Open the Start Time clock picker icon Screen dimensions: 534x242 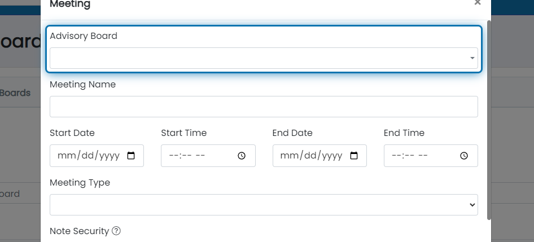click(242, 156)
